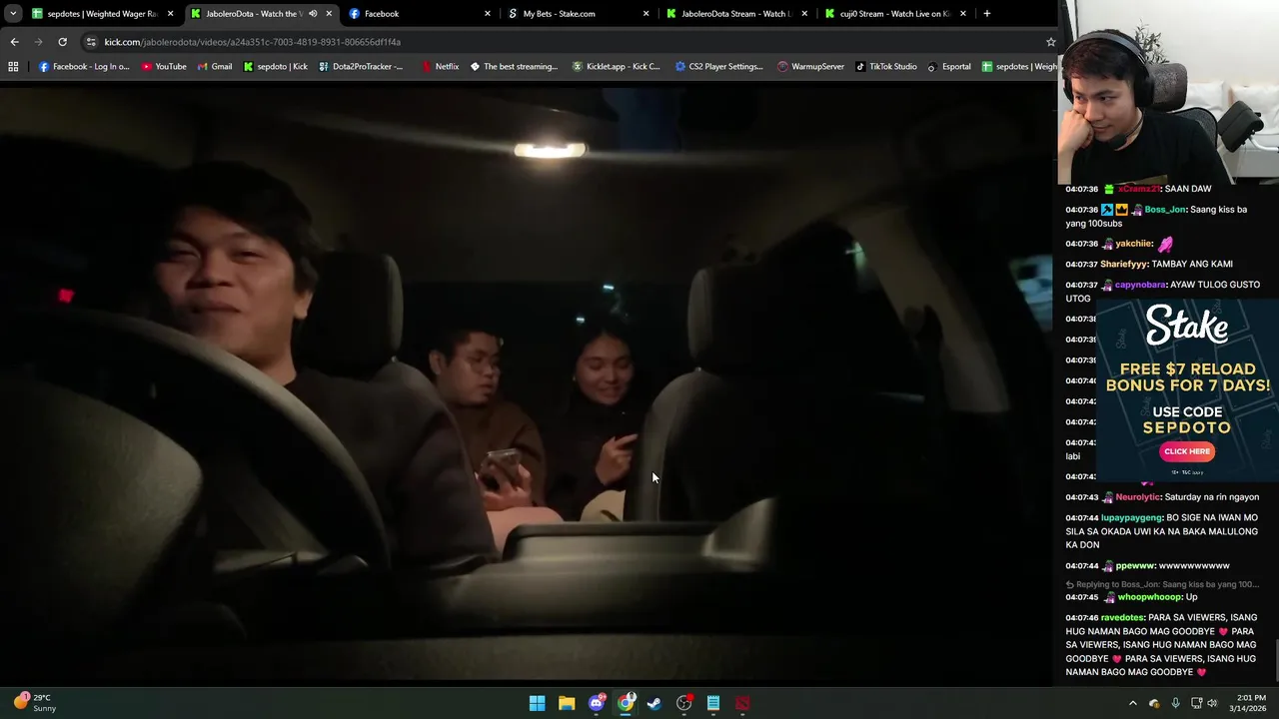Open a new browser tab
Screen dimensions: 1279x719
click(x=987, y=14)
